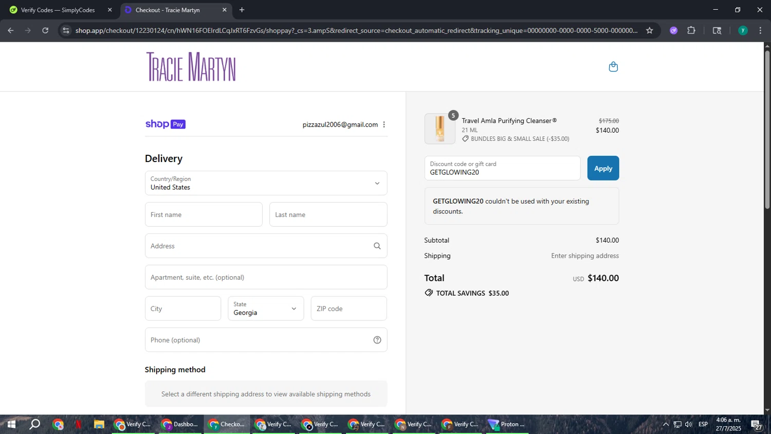Click the Tracie Martyn logo
This screenshot has width=771, height=434.
191,67
